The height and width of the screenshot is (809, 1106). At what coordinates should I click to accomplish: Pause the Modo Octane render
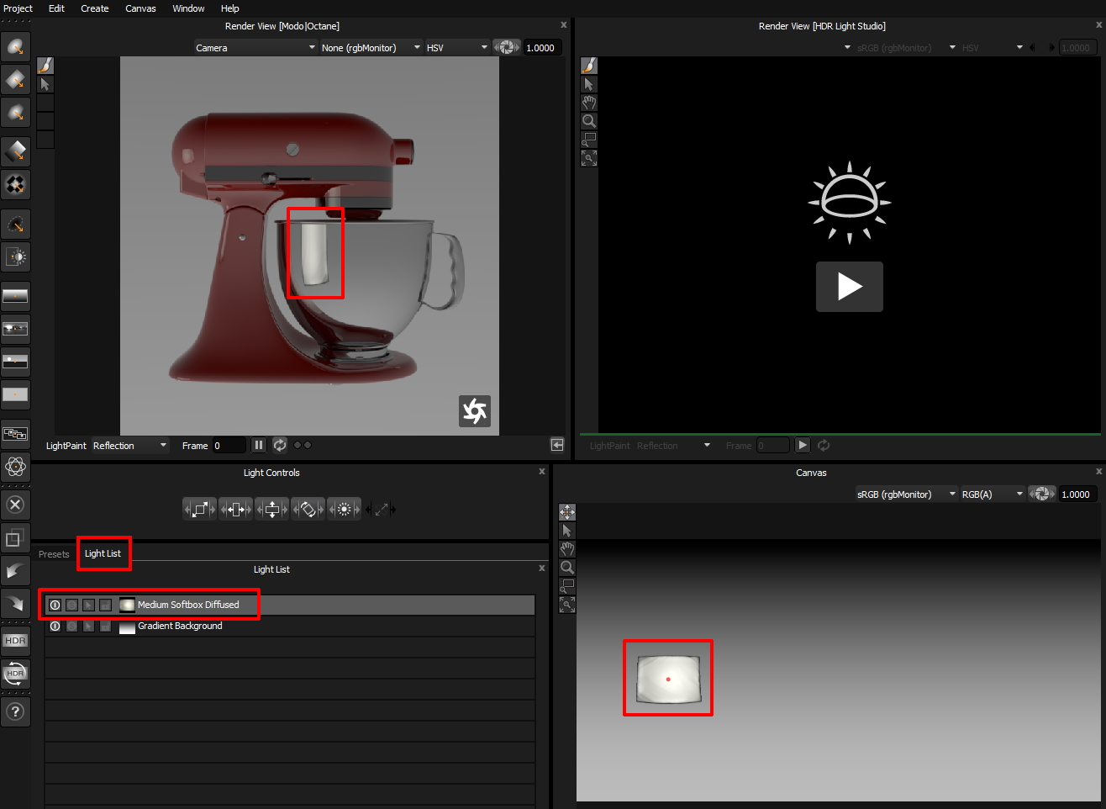259,445
